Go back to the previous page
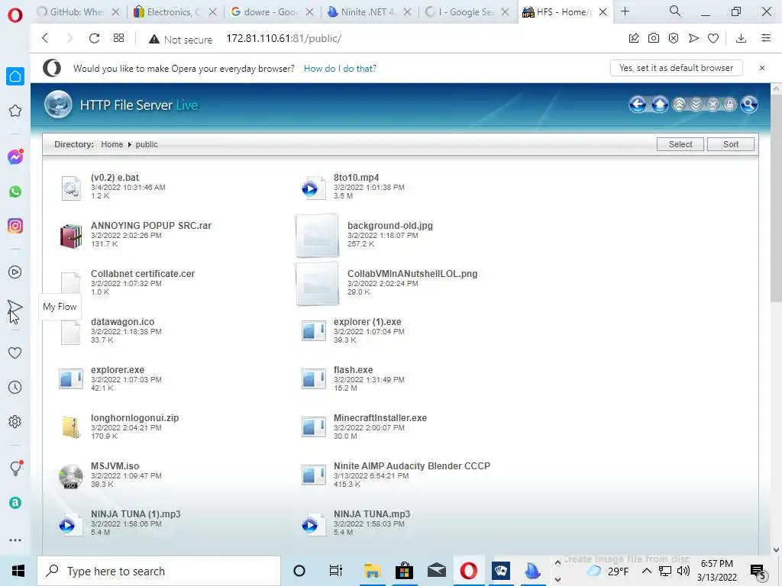Image resolution: width=782 pixels, height=586 pixels. [45, 38]
